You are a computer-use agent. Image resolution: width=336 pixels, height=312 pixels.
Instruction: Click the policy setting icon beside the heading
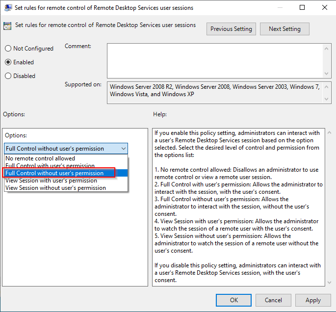click(x=8, y=26)
